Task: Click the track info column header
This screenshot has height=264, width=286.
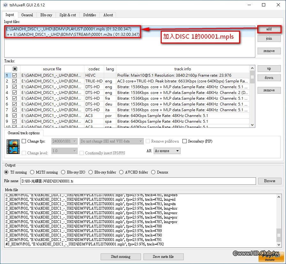Action: click(x=183, y=69)
